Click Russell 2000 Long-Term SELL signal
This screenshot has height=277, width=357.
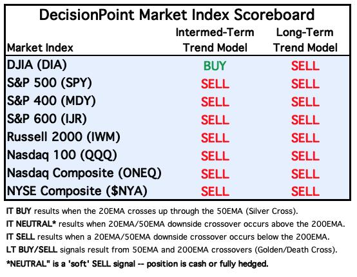(x=305, y=138)
